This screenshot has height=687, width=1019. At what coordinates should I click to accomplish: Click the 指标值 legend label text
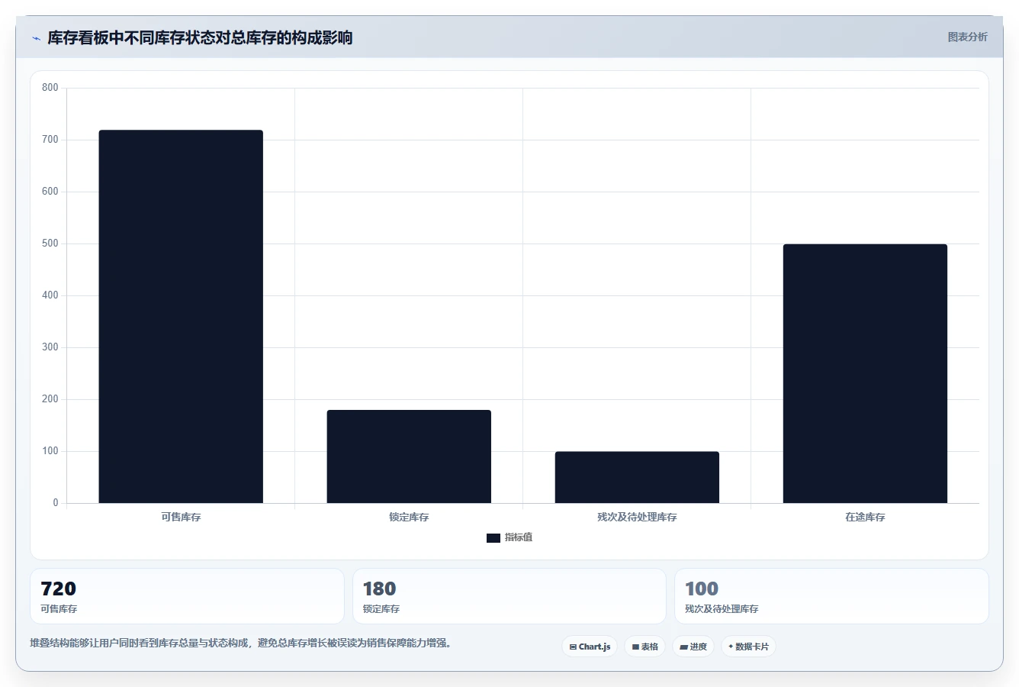[519, 537]
